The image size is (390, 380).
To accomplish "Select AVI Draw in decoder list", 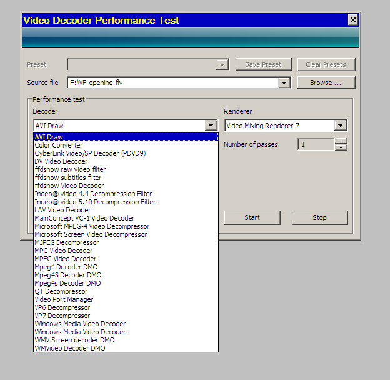I will tap(126, 137).
